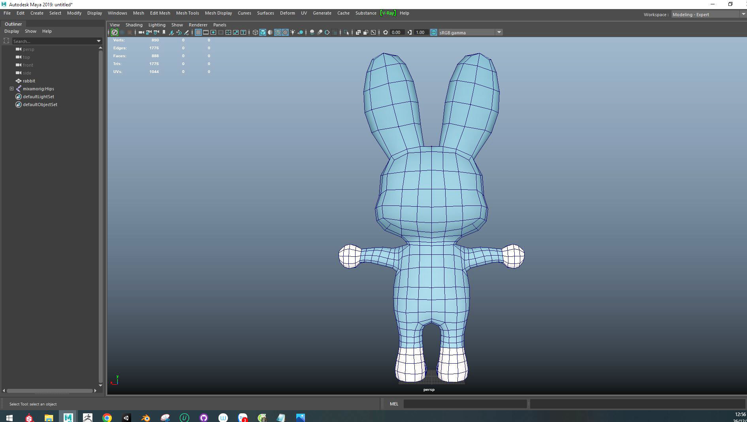Open the Outliner search filter dropdown arrow

[99, 41]
